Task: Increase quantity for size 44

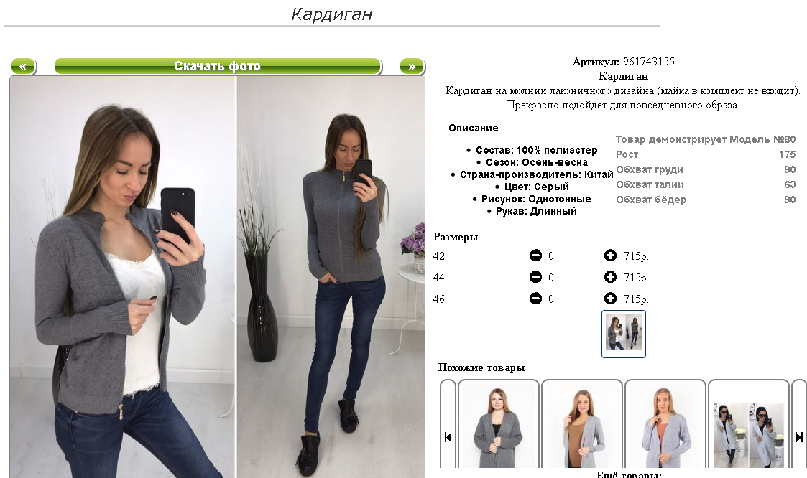Action: pyautogui.click(x=610, y=277)
